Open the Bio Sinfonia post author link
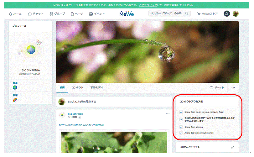The height and width of the screenshot is (157, 254). pos(75,114)
